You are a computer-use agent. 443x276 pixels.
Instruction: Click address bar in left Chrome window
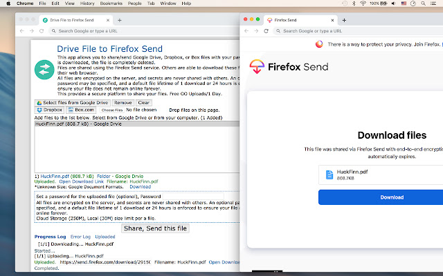tap(144, 31)
